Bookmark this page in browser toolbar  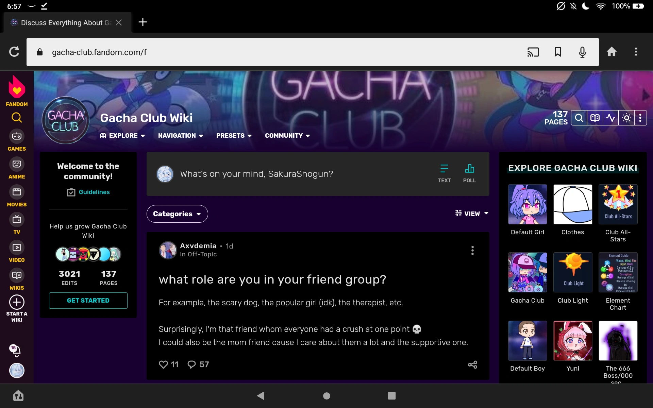[557, 52]
